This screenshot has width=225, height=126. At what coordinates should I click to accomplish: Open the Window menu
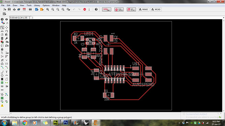coord(56,5)
